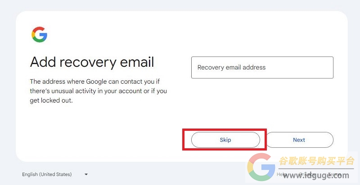Click the "Recovery email address" placeholder text

[231, 68]
